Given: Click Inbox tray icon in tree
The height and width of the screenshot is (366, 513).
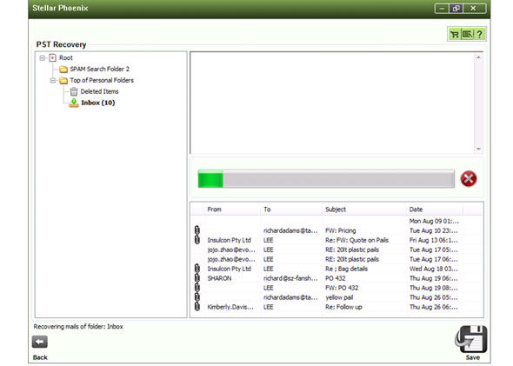Looking at the screenshot, I should 74,103.
